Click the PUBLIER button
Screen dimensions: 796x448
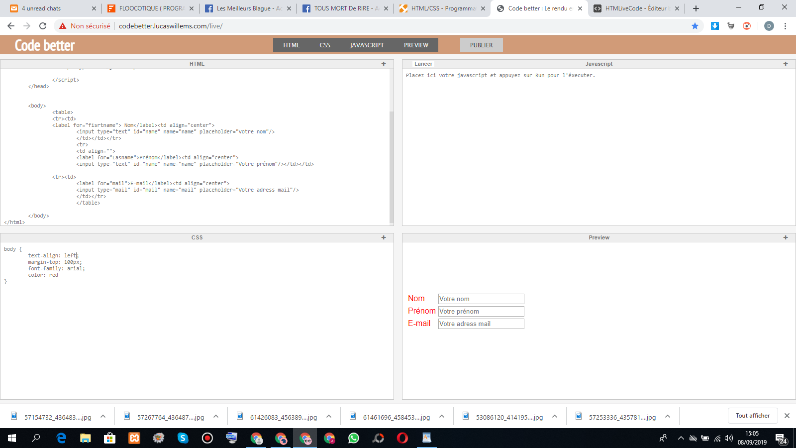(x=481, y=45)
